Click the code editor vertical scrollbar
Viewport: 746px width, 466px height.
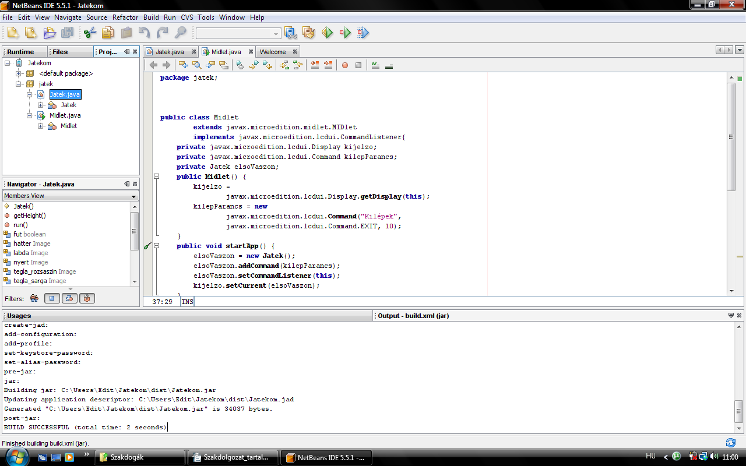tap(731, 137)
